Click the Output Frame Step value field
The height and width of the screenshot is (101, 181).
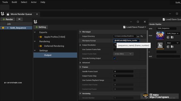coord(123,76)
